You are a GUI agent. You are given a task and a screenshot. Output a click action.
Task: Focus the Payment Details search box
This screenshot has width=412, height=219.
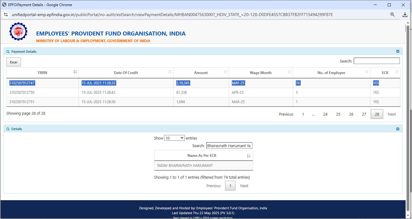[x=377, y=61]
